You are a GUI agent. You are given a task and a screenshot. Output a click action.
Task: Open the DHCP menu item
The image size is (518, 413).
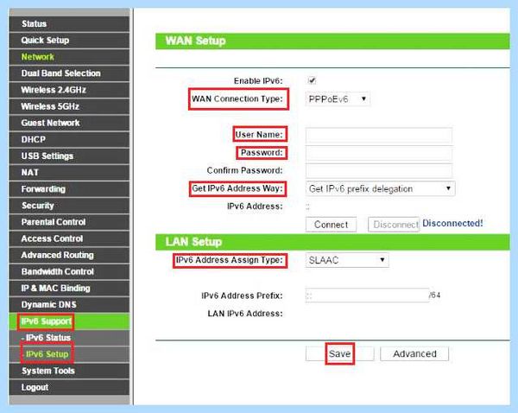(x=69, y=140)
